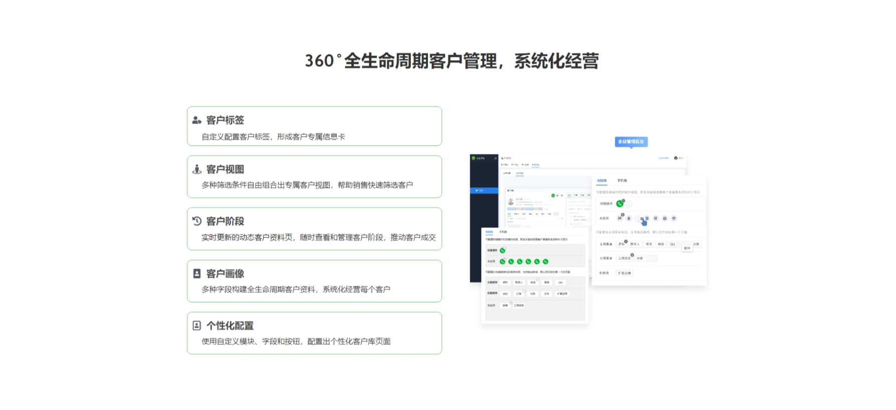The width and height of the screenshot is (896, 410).
Task: Click the 客户阶段 history clock icon
Action: click(197, 221)
